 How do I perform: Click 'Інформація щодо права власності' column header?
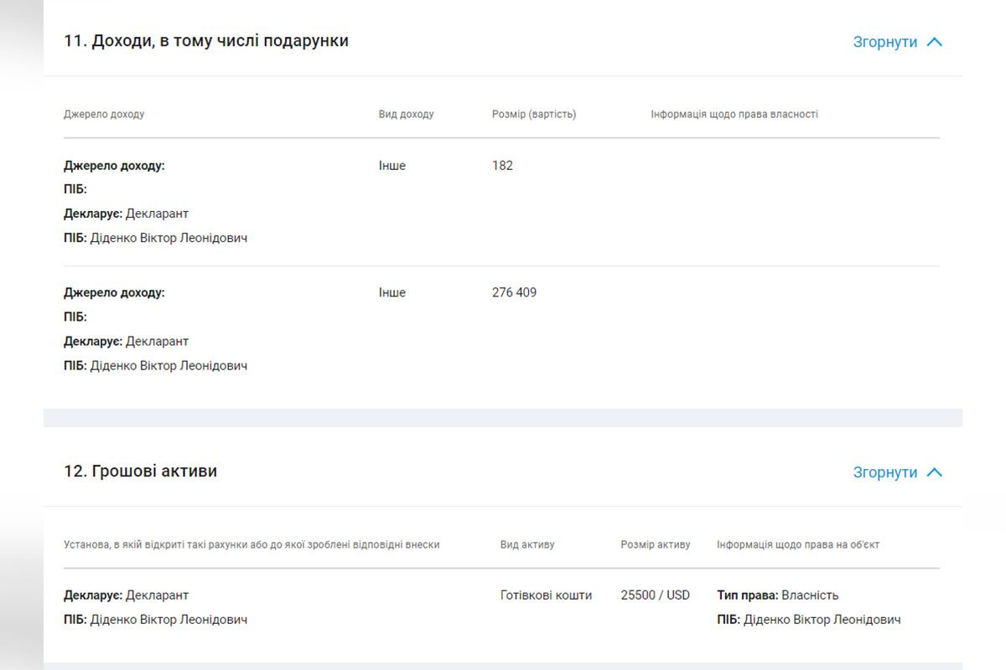point(734,114)
